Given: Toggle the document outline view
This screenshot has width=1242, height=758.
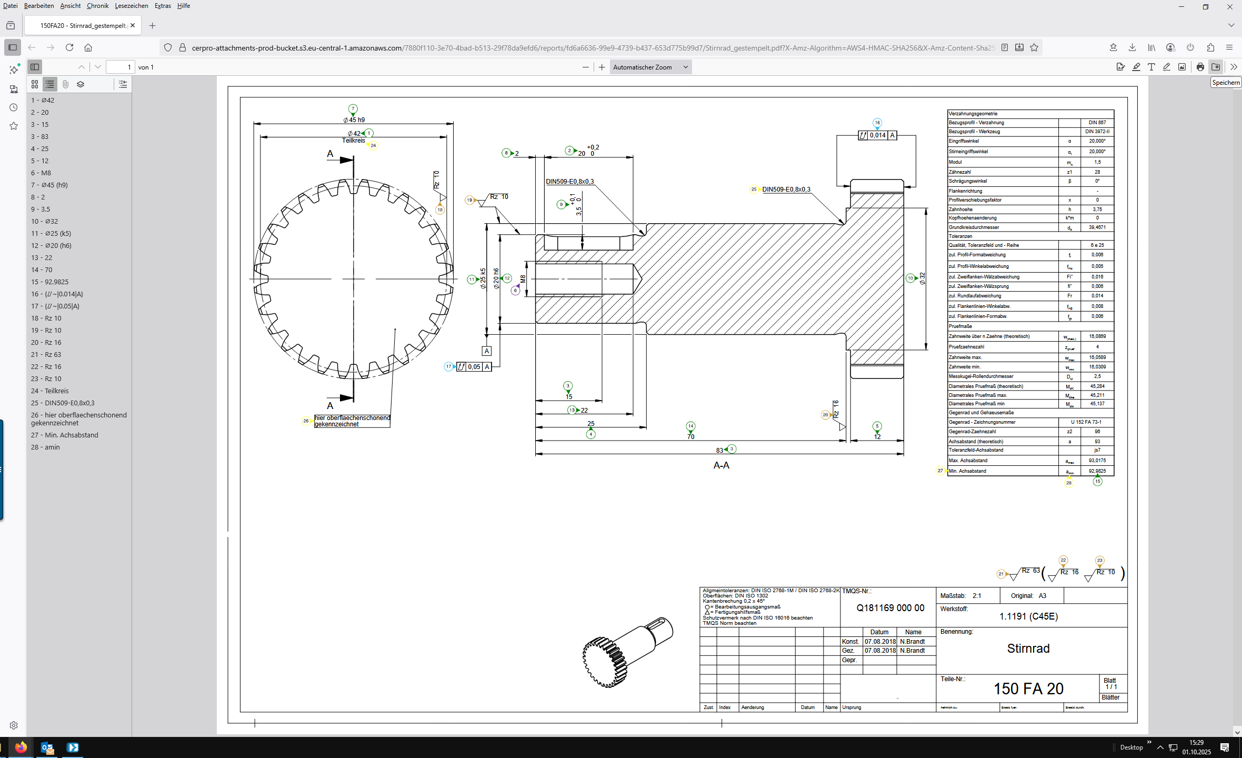Looking at the screenshot, I should (50, 84).
